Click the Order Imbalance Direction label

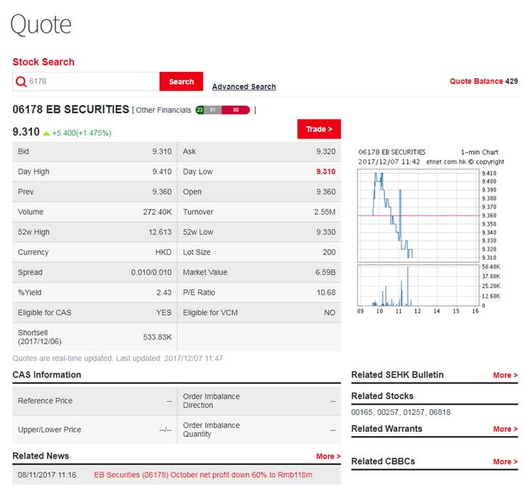[x=211, y=401]
